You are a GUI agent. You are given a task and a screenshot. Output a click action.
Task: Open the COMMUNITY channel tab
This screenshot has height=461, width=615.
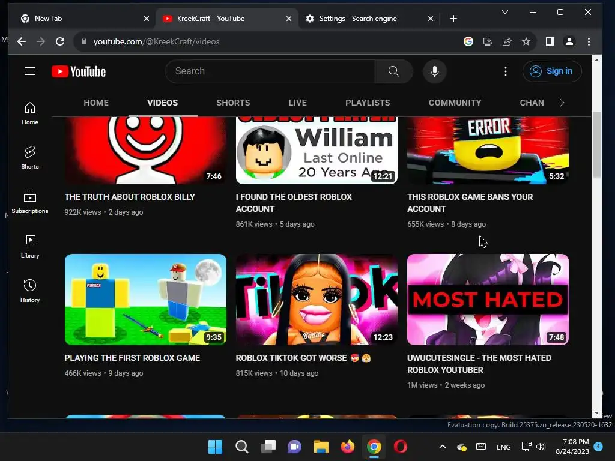pos(455,103)
